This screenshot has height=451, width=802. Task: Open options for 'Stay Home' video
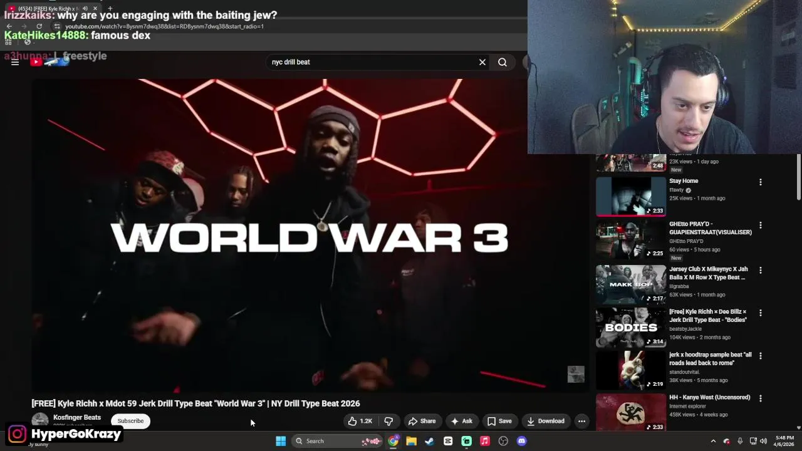(x=761, y=182)
